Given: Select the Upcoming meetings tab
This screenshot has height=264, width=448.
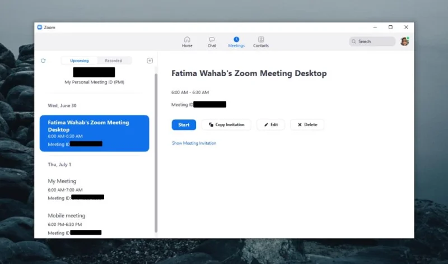Looking at the screenshot, I should coord(80,61).
